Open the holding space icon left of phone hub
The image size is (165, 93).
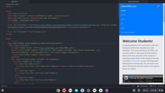click(x=134, y=90)
